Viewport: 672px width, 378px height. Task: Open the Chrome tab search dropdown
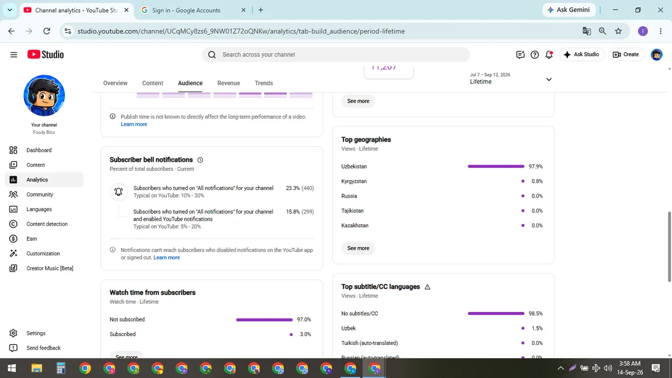(x=10, y=10)
